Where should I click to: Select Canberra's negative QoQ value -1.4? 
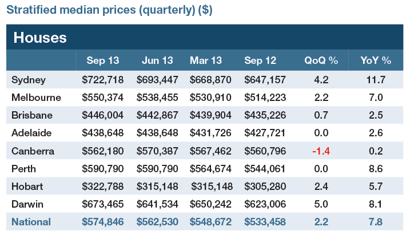(x=319, y=151)
